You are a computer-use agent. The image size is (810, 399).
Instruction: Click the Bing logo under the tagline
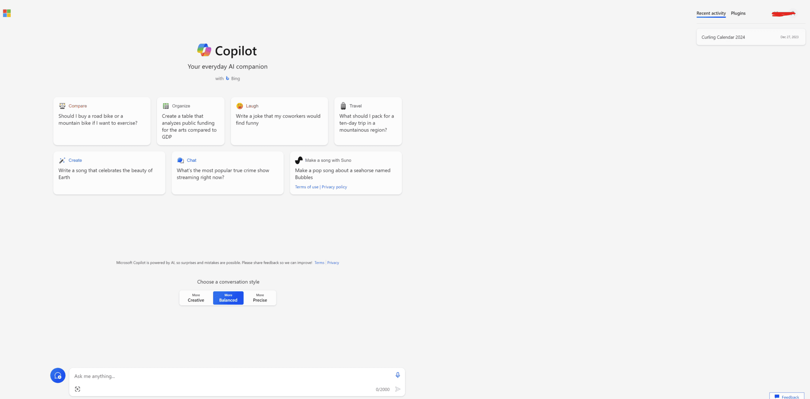click(x=228, y=79)
